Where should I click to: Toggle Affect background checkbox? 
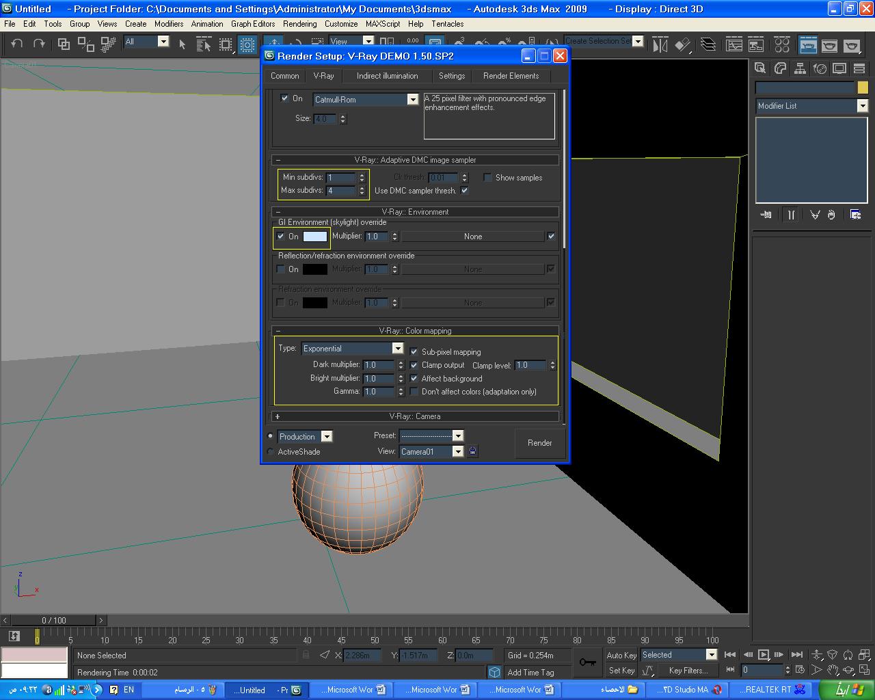(414, 378)
